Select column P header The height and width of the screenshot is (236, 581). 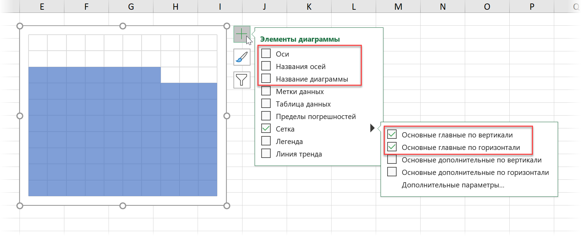(532, 7)
